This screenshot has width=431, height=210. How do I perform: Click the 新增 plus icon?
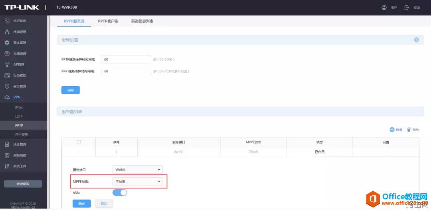pyautogui.click(x=392, y=130)
